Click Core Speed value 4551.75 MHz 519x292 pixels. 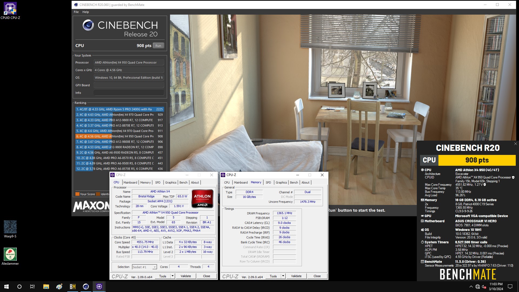tap(145, 242)
